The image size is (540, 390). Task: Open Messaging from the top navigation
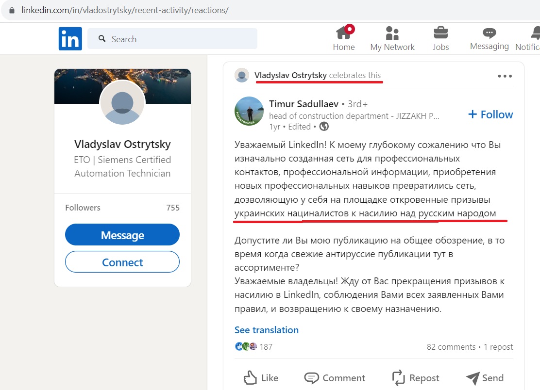pos(489,38)
